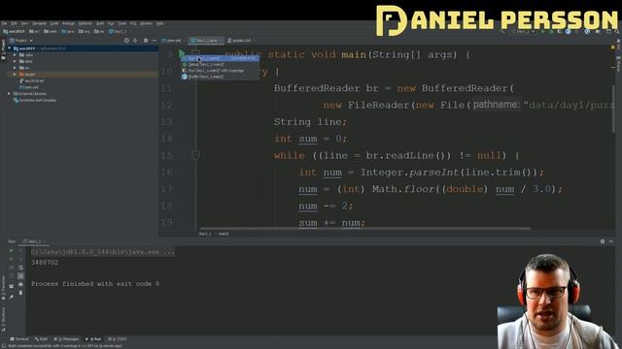Click the aoc2019 navigation bar breadcrumb
Viewport: 622px width, 349px height.
coord(14,31)
